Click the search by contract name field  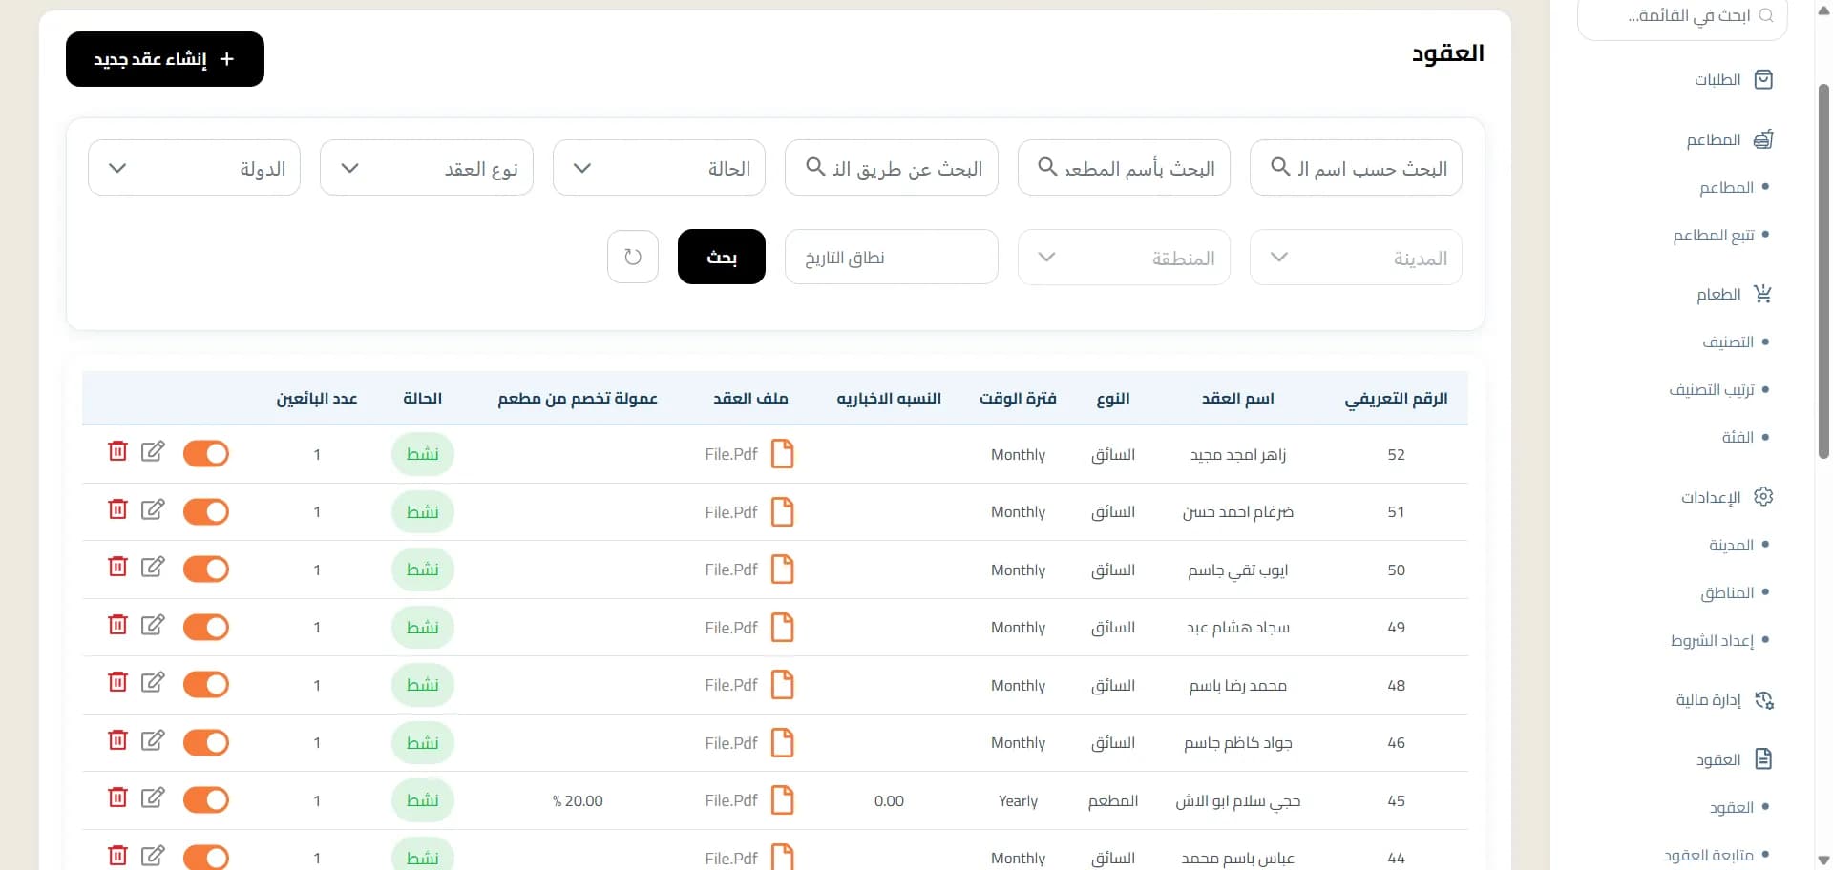(1356, 168)
